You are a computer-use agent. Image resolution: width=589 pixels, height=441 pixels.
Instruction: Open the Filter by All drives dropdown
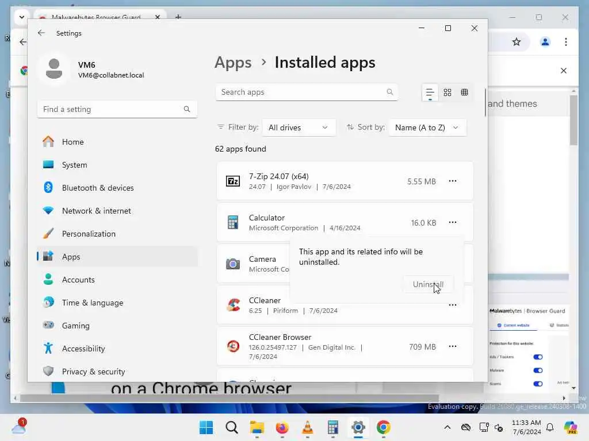pyautogui.click(x=299, y=127)
